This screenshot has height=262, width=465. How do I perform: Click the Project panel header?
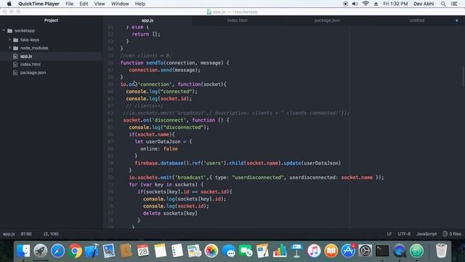coord(51,20)
